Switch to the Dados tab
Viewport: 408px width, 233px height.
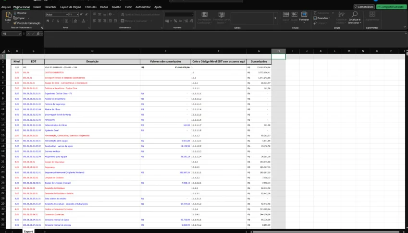tap(104, 7)
